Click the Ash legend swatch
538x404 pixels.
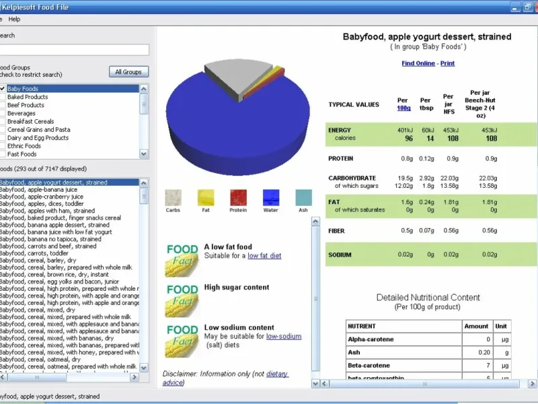click(x=303, y=197)
